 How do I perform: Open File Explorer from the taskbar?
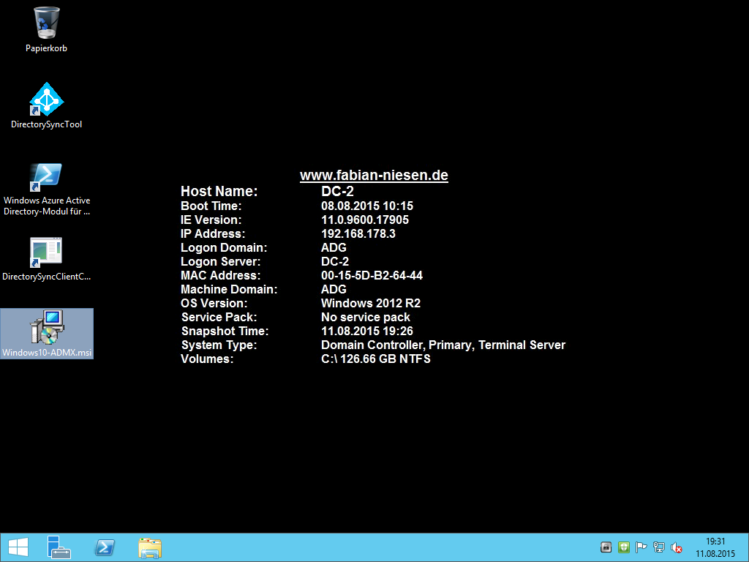click(x=150, y=547)
